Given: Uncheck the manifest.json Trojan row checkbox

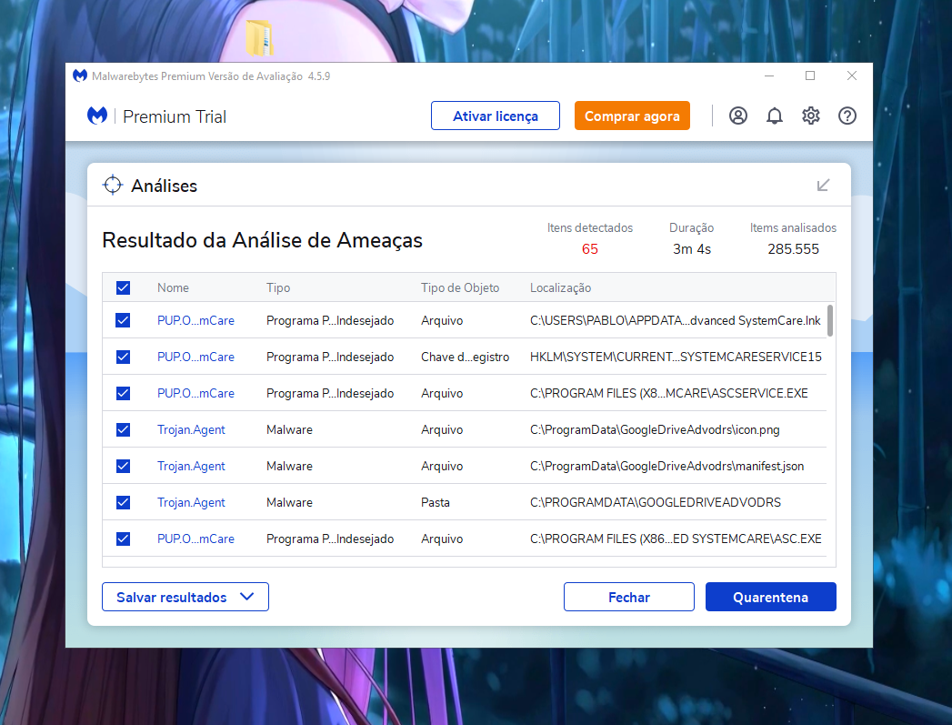Looking at the screenshot, I should [123, 466].
